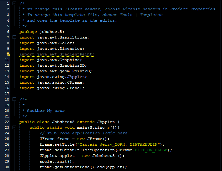Click the lightbulb hint icon on line 10
The image size is (222, 171).
8,54
